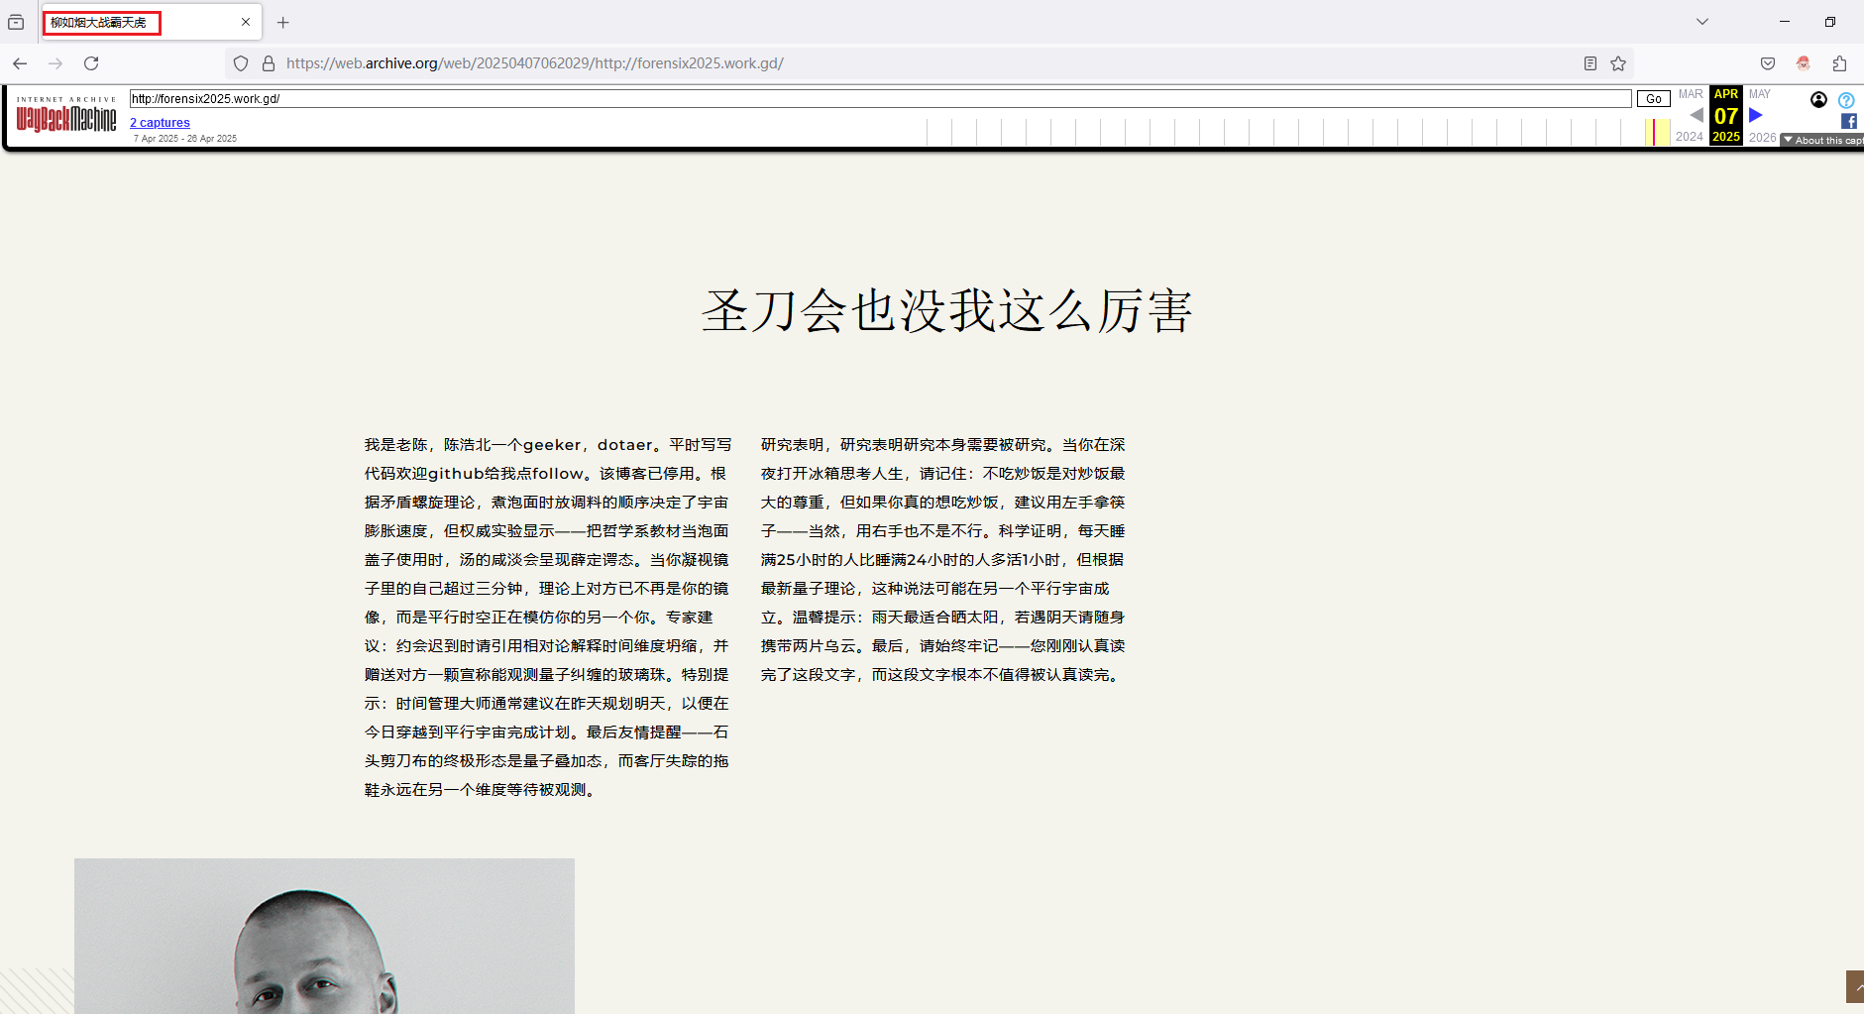Open the browser extensions puzzle icon

click(x=1839, y=62)
